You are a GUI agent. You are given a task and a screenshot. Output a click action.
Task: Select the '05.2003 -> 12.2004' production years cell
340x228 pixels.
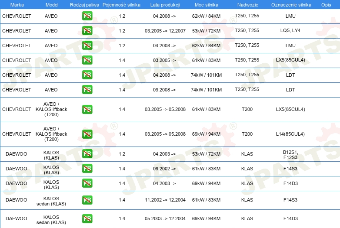point(165,218)
